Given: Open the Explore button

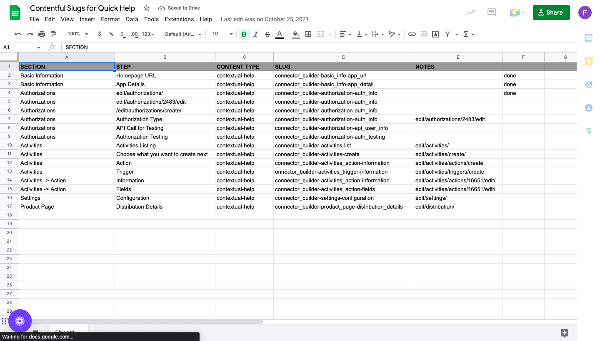Looking at the screenshot, I should click(565, 333).
